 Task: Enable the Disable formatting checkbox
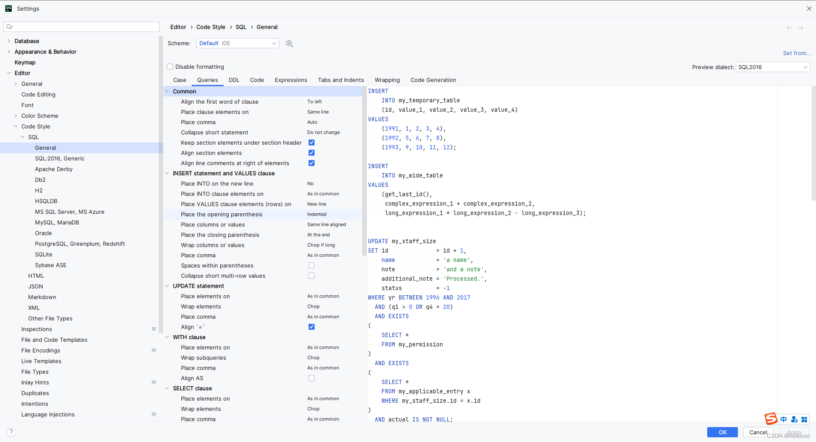[170, 67]
